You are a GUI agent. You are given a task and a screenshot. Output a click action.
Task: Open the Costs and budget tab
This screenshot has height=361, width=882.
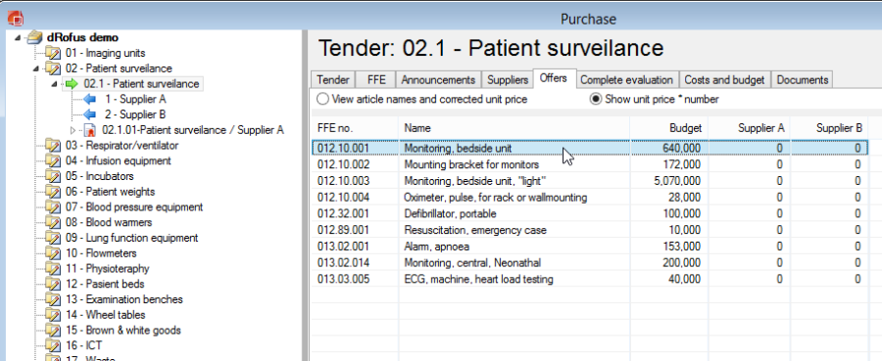point(724,79)
